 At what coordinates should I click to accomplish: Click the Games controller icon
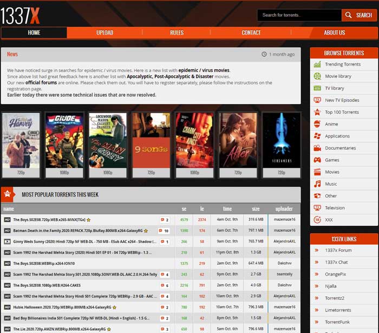coord(317,160)
